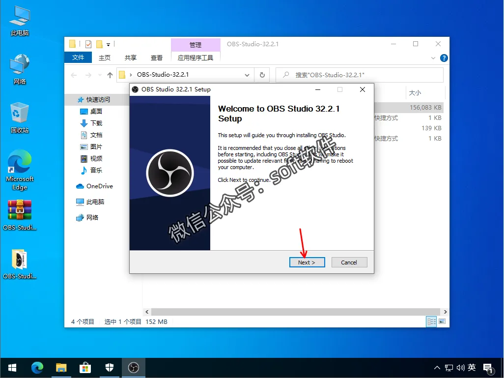504x378 pixels.
Task: Click the Properties quick access icon
Action: pos(88,44)
